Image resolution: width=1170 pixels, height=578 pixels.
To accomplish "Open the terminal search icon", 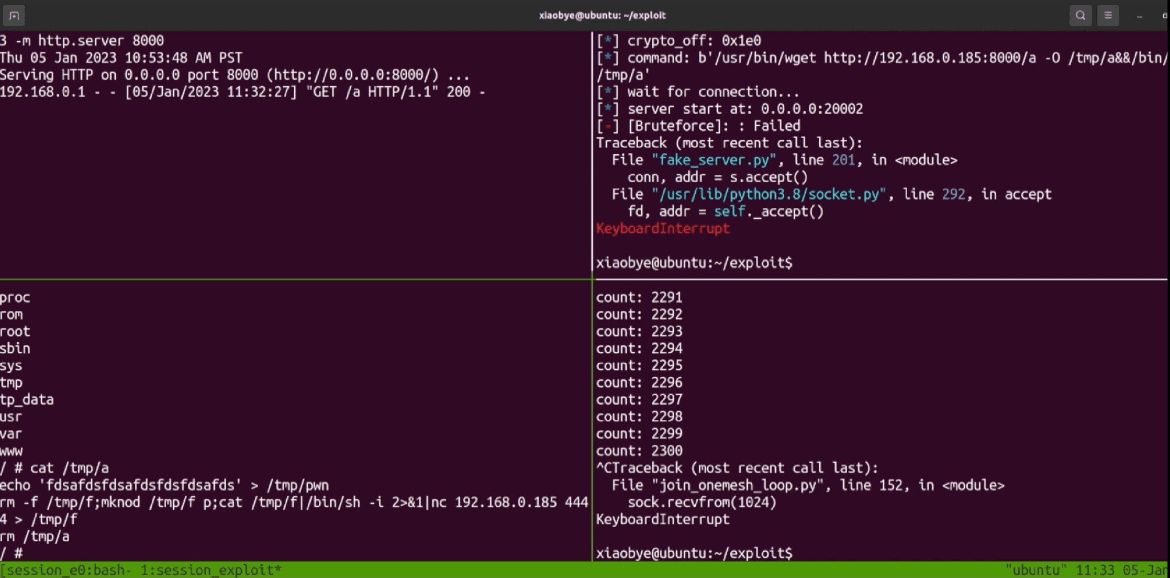I will [x=1080, y=15].
